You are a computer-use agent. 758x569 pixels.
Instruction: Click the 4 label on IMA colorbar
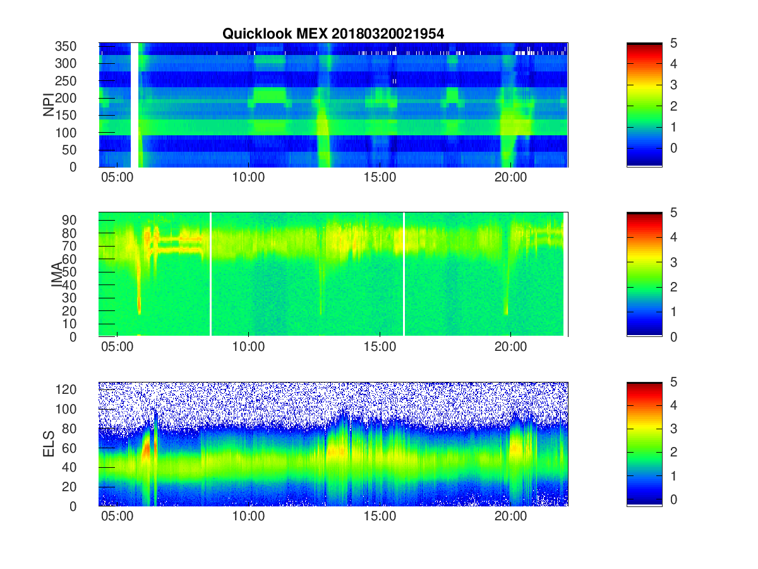(673, 238)
